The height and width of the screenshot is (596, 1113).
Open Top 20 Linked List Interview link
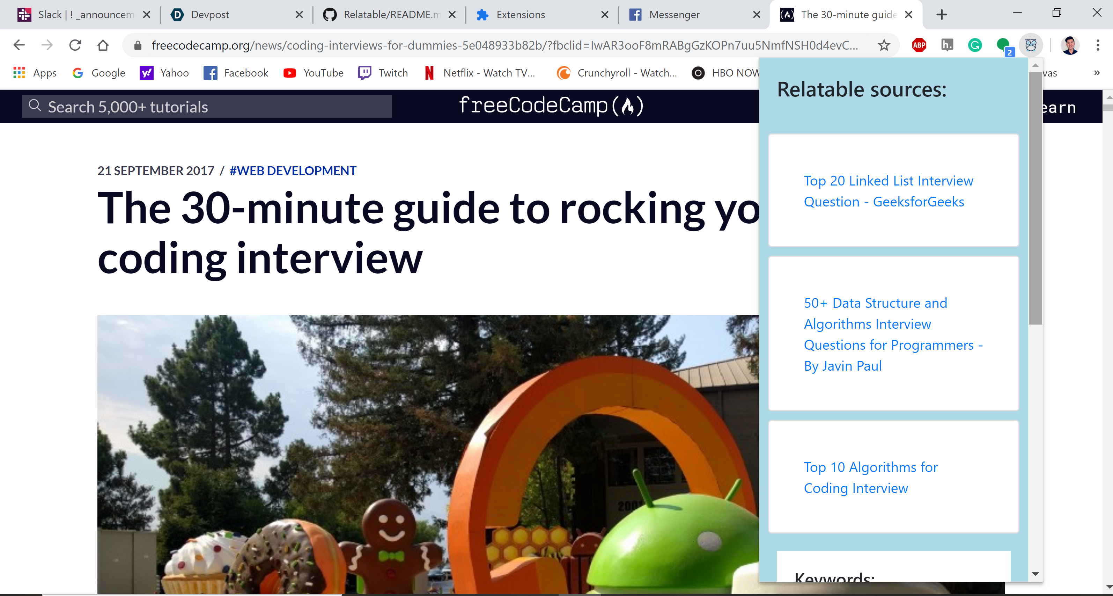click(888, 191)
